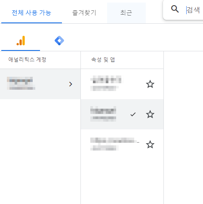Image resolution: width=203 pixels, height=204 pixels.
Task: Expand the analytics account with the chevron arrow
Action: (x=71, y=84)
